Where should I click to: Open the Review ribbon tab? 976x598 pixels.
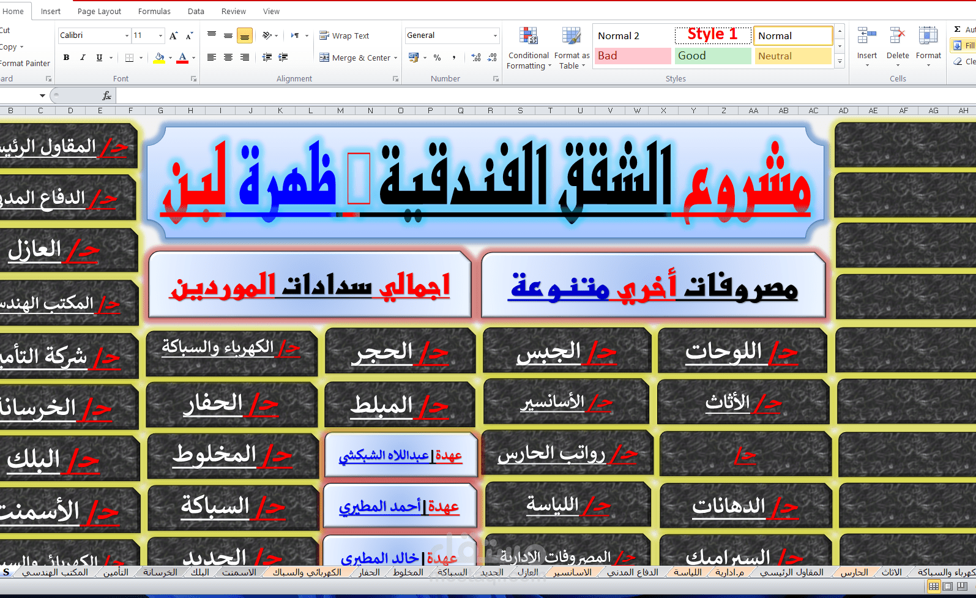(x=233, y=11)
